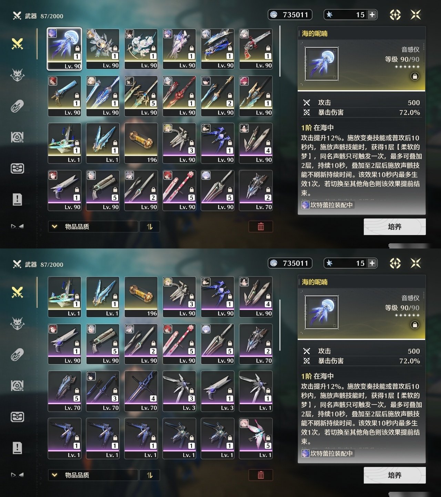Viewport: 441px width, 497px height.
Task: Click the lower inventory grid scrollbar
Action: [x=280, y=325]
